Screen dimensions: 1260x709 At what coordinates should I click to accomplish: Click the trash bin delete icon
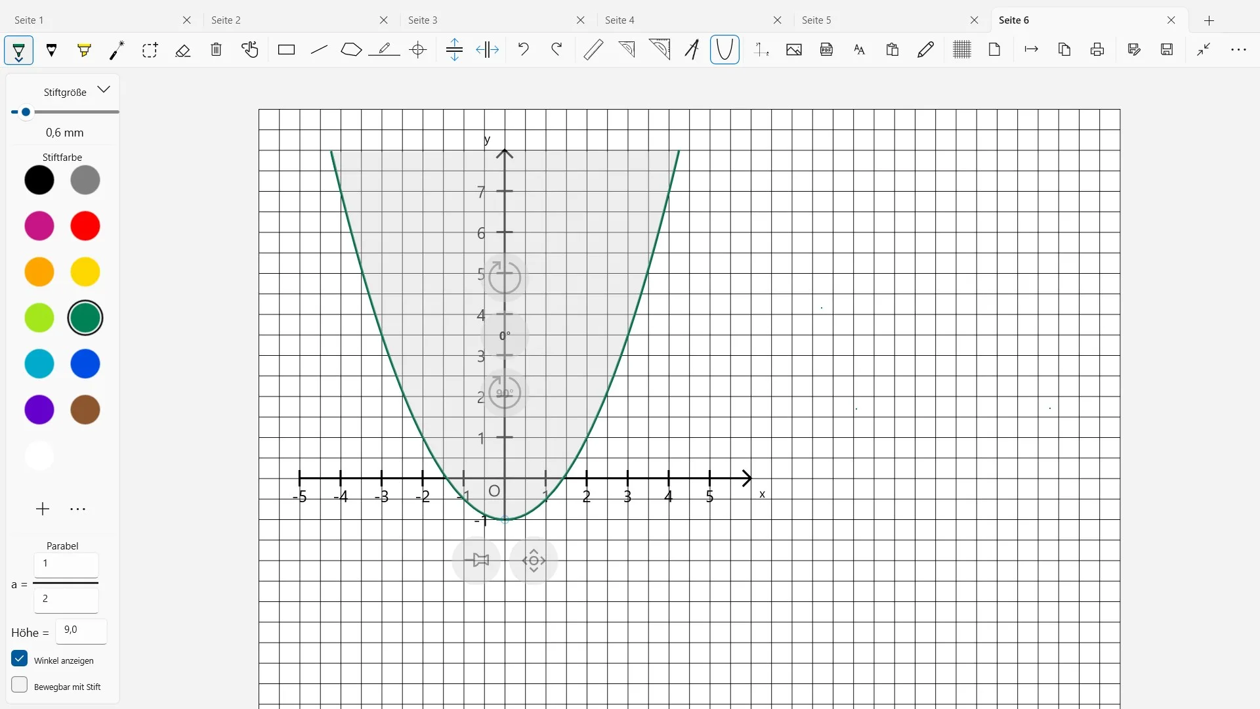(216, 50)
